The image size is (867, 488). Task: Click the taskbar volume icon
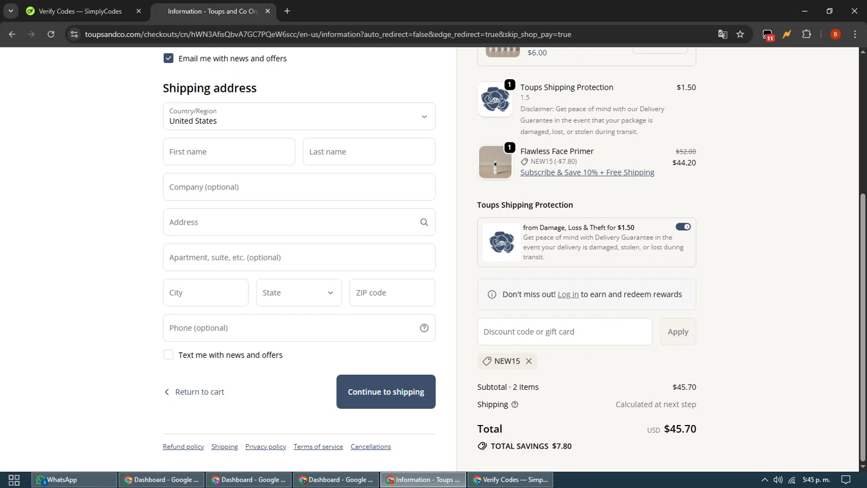(x=778, y=480)
